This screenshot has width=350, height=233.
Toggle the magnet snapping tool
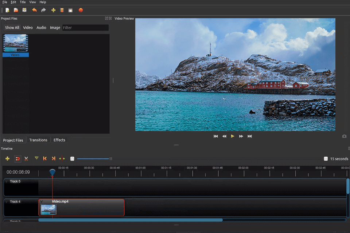coord(17,159)
